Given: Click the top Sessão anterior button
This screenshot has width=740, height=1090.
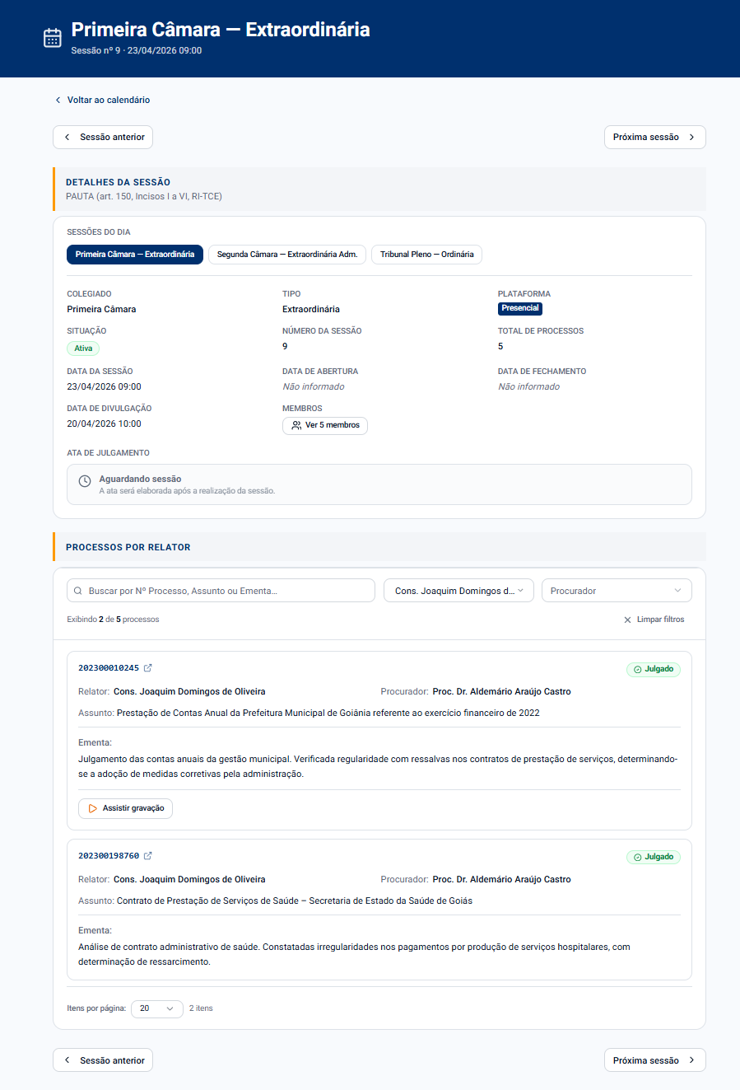Looking at the screenshot, I should coord(103,138).
